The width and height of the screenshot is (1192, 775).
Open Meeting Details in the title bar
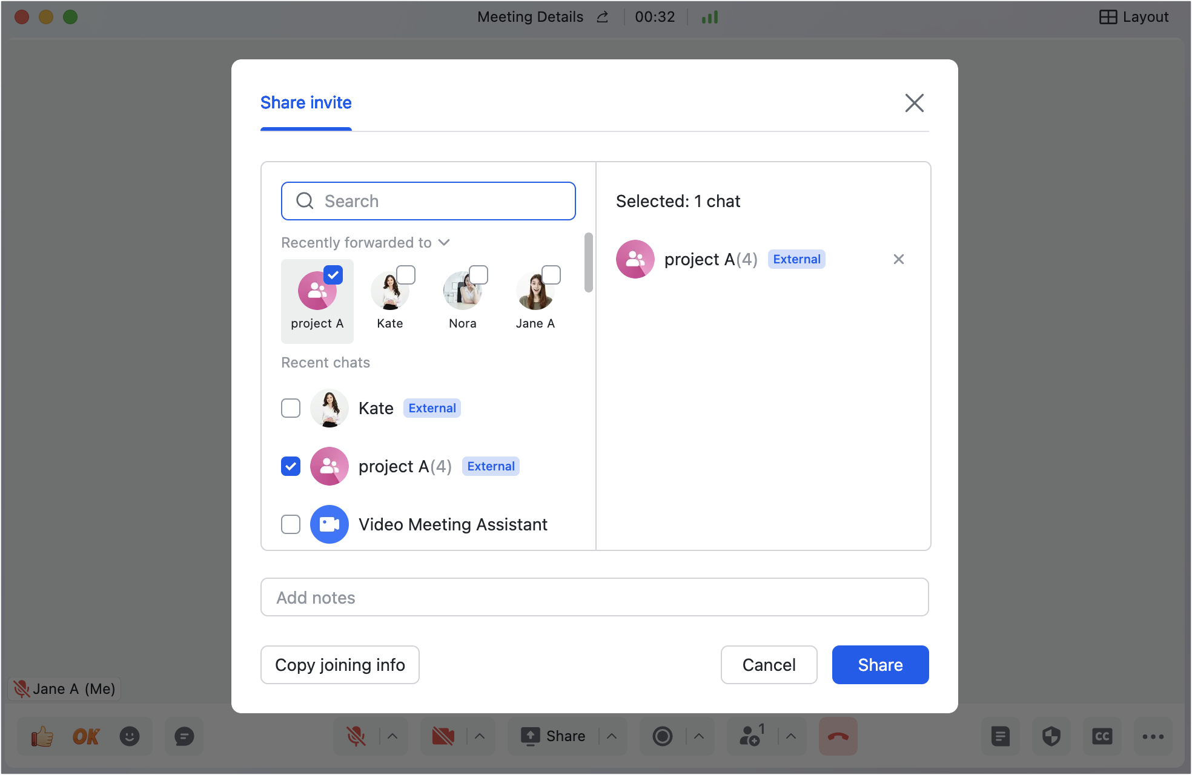531,17
